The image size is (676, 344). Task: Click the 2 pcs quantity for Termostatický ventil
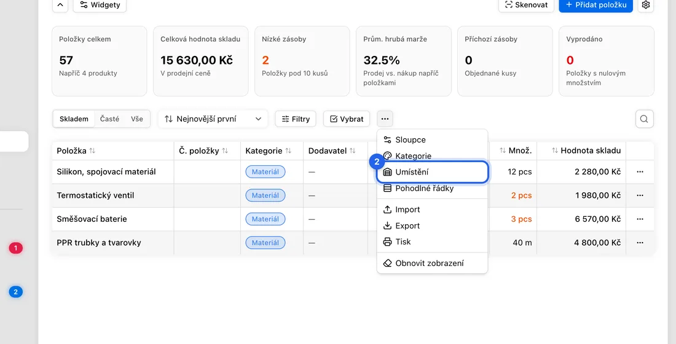tap(521, 195)
